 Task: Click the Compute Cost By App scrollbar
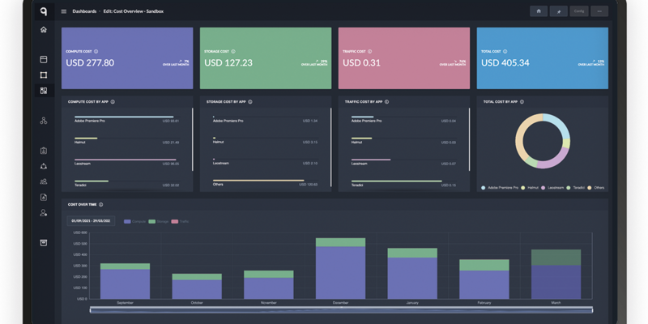(192, 139)
